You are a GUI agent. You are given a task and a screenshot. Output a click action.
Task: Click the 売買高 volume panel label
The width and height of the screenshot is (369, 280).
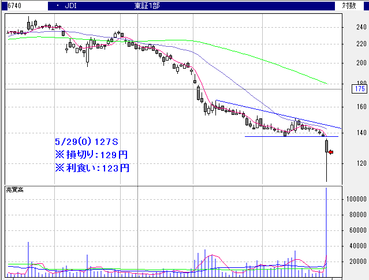[x=16, y=189]
